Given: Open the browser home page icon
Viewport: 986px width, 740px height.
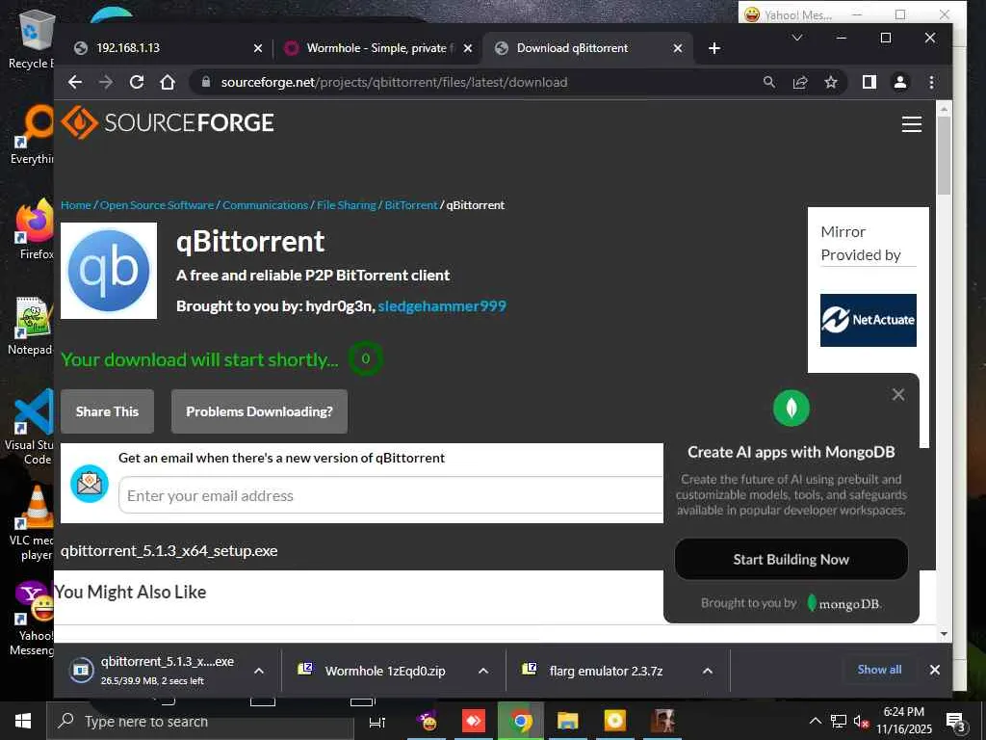Looking at the screenshot, I should tap(168, 82).
